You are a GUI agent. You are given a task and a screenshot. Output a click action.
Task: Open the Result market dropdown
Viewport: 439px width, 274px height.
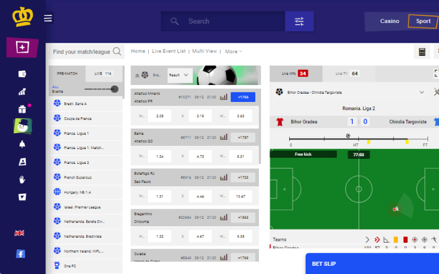click(x=180, y=75)
